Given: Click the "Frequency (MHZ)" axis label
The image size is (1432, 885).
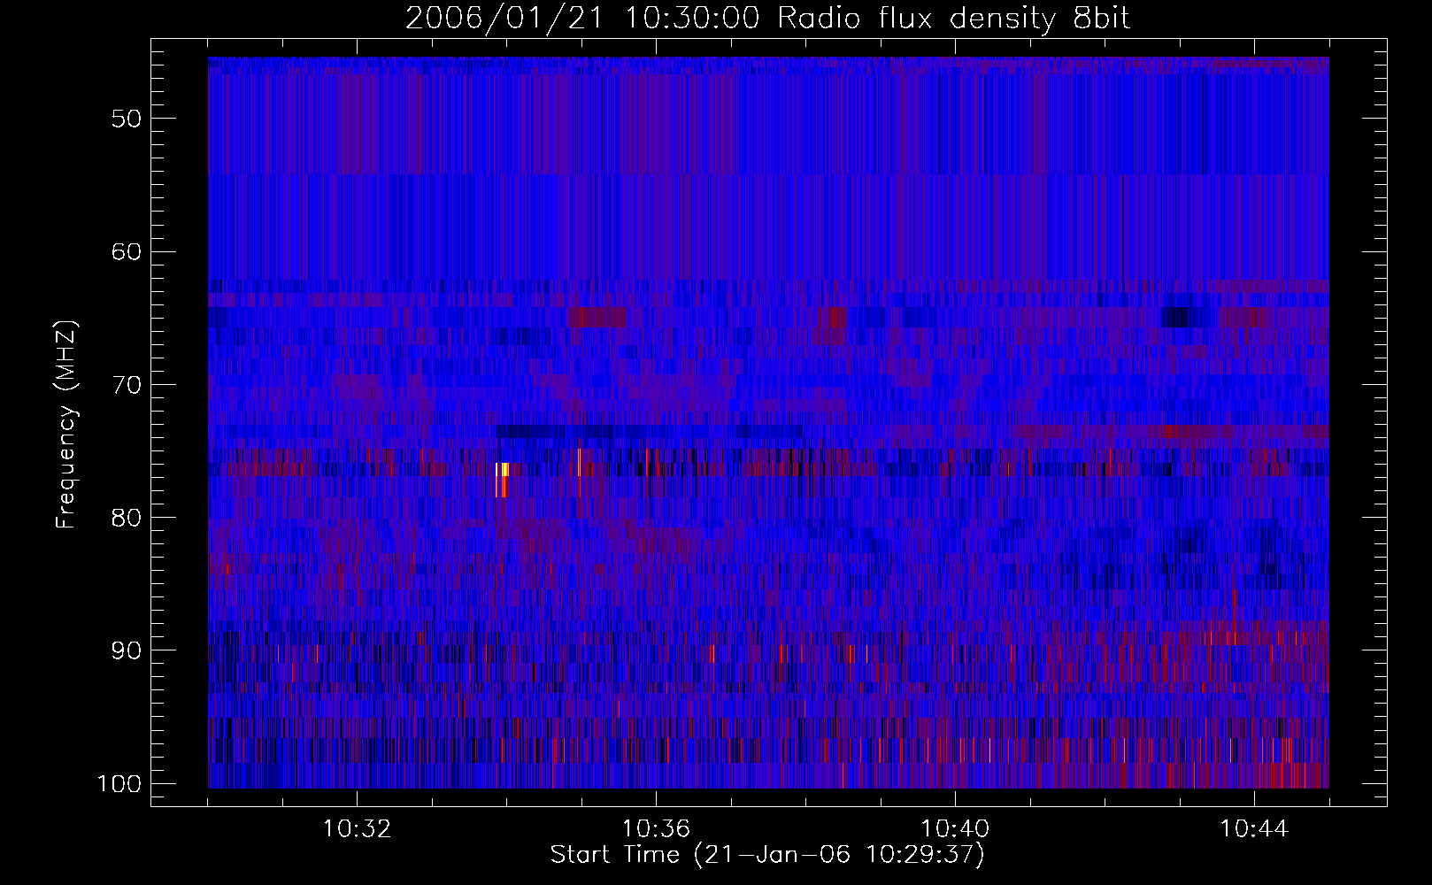Looking at the screenshot, I should coord(66,425).
